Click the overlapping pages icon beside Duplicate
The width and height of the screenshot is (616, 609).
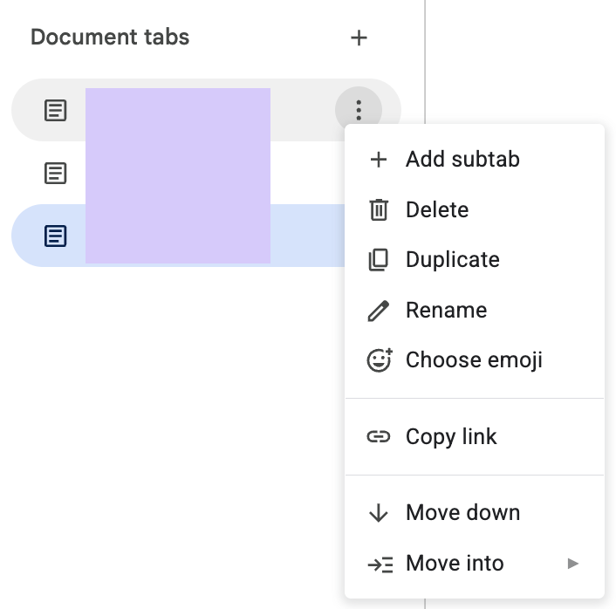point(379,260)
